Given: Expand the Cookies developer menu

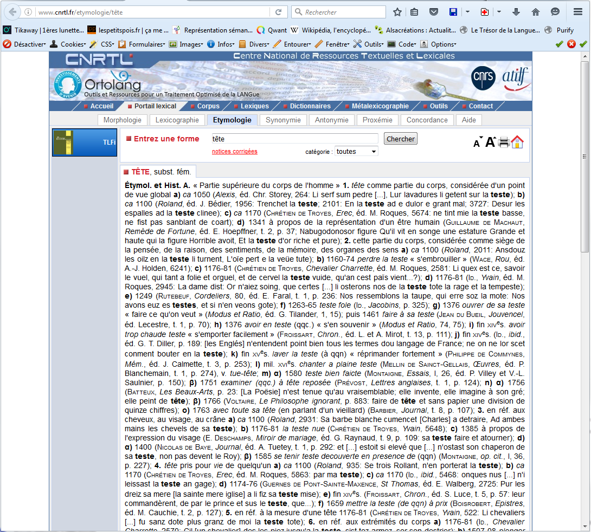Looking at the screenshot, I should pyautogui.click(x=68, y=44).
